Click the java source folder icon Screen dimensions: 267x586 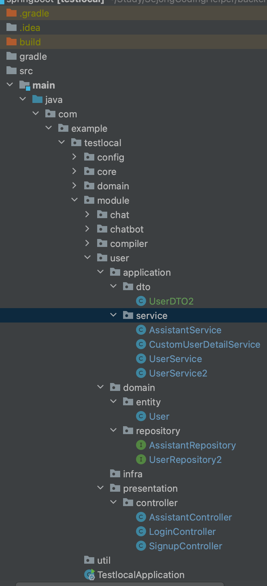(x=37, y=99)
